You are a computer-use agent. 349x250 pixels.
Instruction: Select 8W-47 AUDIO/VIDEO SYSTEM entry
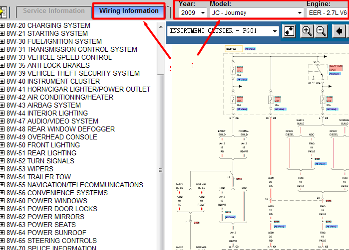52,121
